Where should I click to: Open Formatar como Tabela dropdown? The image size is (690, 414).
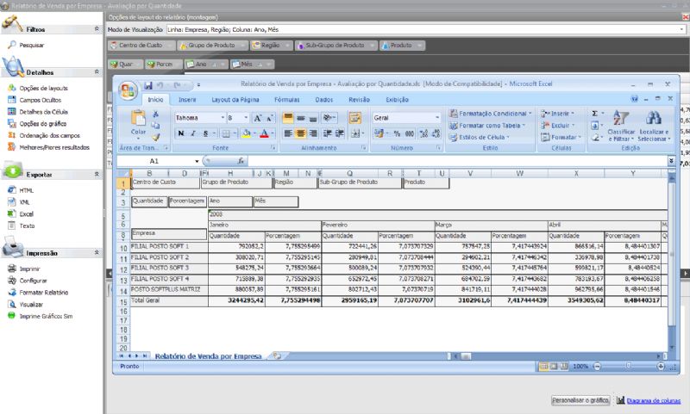pyautogui.click(x=486, y=125)
